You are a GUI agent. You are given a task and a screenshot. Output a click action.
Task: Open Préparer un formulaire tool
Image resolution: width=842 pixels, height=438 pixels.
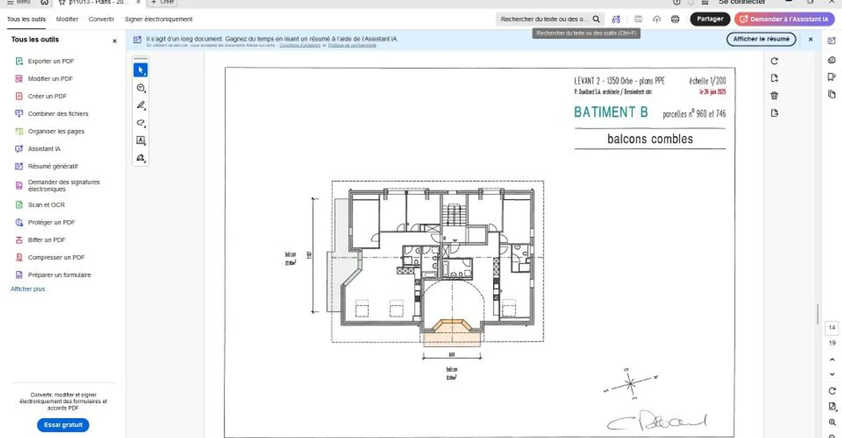60,275
